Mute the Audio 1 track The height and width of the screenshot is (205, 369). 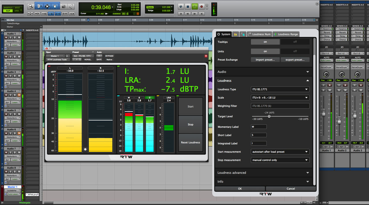pos(19,38)
